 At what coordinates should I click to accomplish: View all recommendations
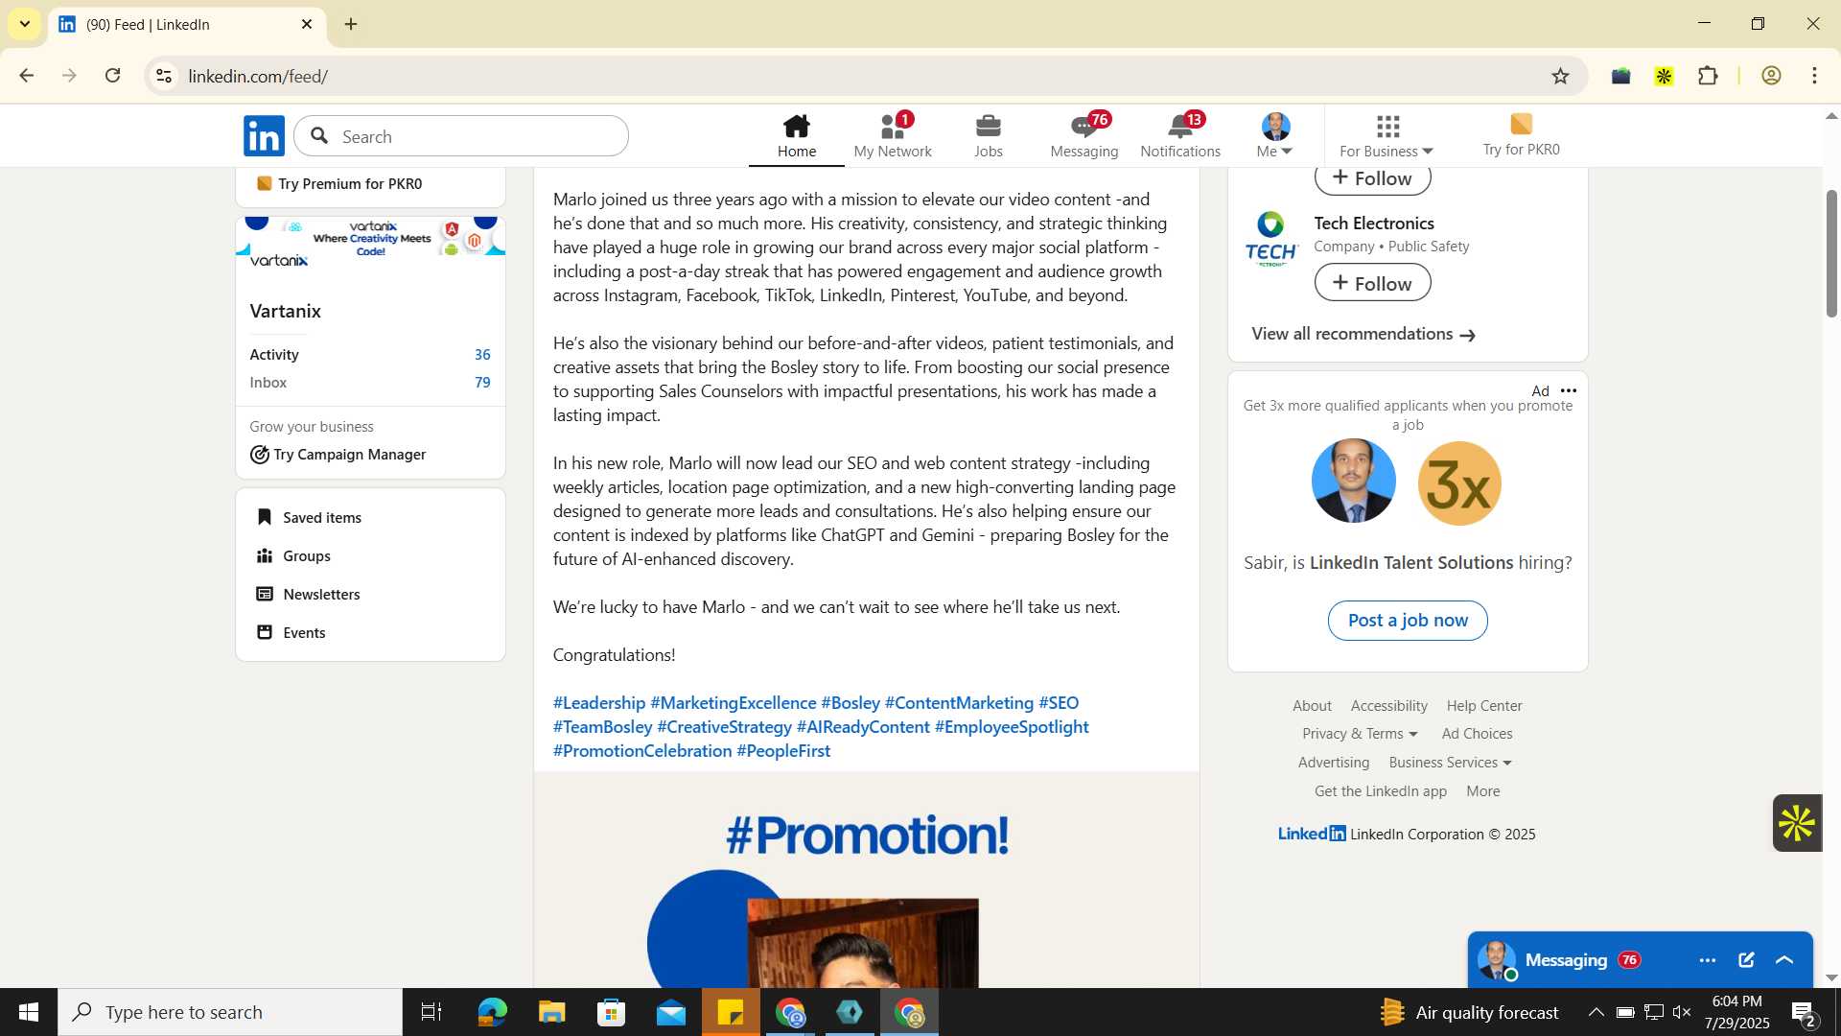coord(1363,334)
